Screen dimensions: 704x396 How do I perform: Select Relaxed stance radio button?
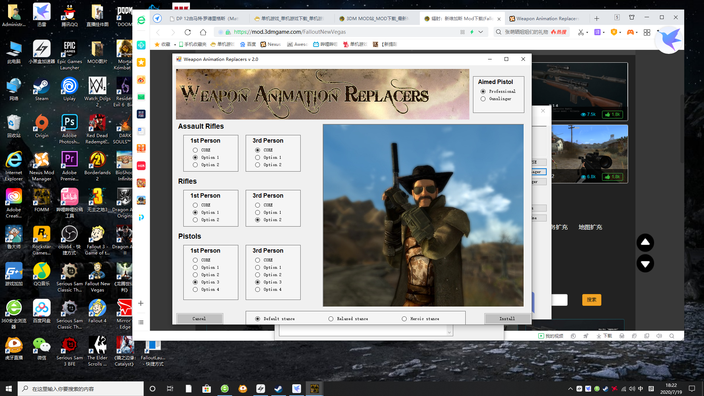tap(331, 319)
